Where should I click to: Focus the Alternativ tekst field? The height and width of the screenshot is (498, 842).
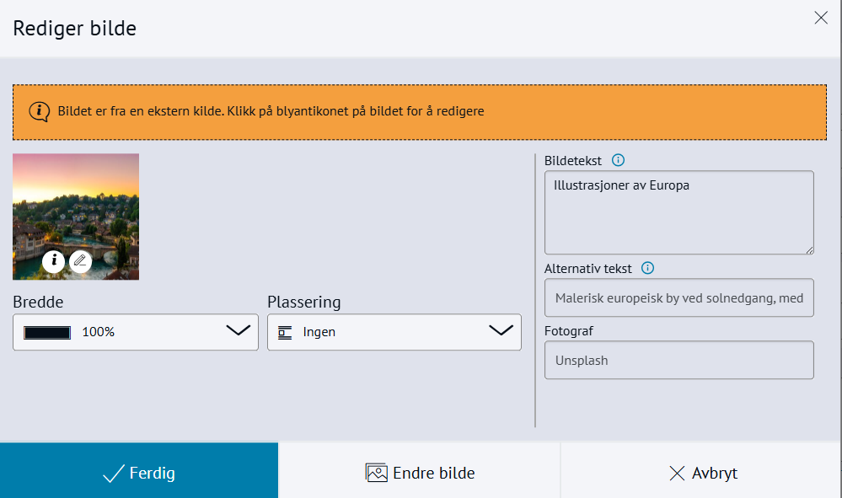(x=678, y=297)
